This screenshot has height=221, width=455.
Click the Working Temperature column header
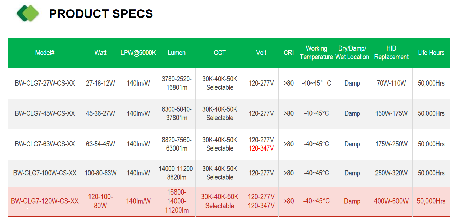[316, 53]
